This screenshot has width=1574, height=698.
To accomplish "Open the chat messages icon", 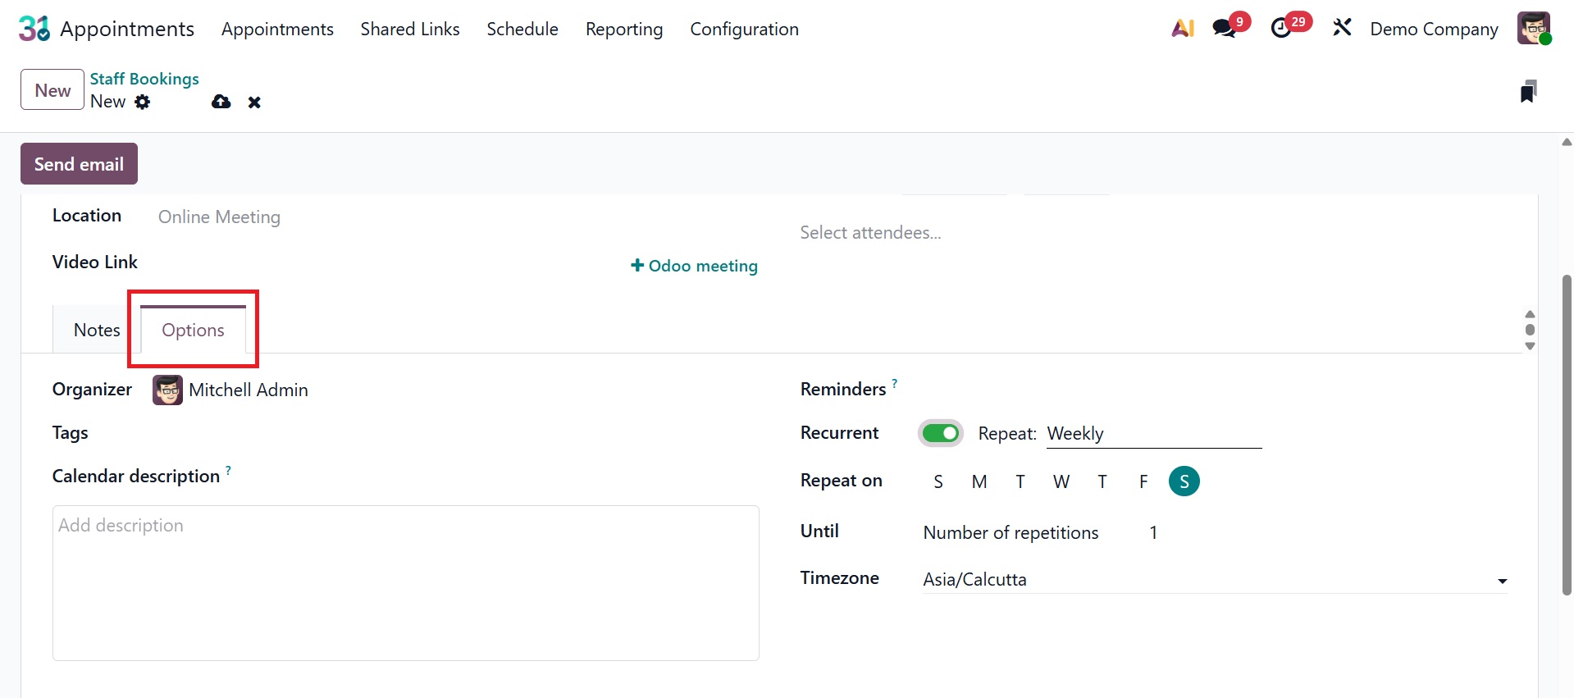I will (1225, 29).
